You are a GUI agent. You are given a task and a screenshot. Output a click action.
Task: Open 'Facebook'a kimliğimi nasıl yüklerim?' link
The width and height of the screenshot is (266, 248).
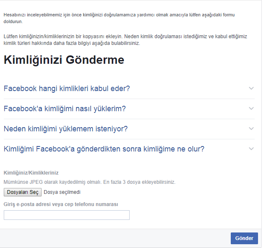tap(65, 109)
